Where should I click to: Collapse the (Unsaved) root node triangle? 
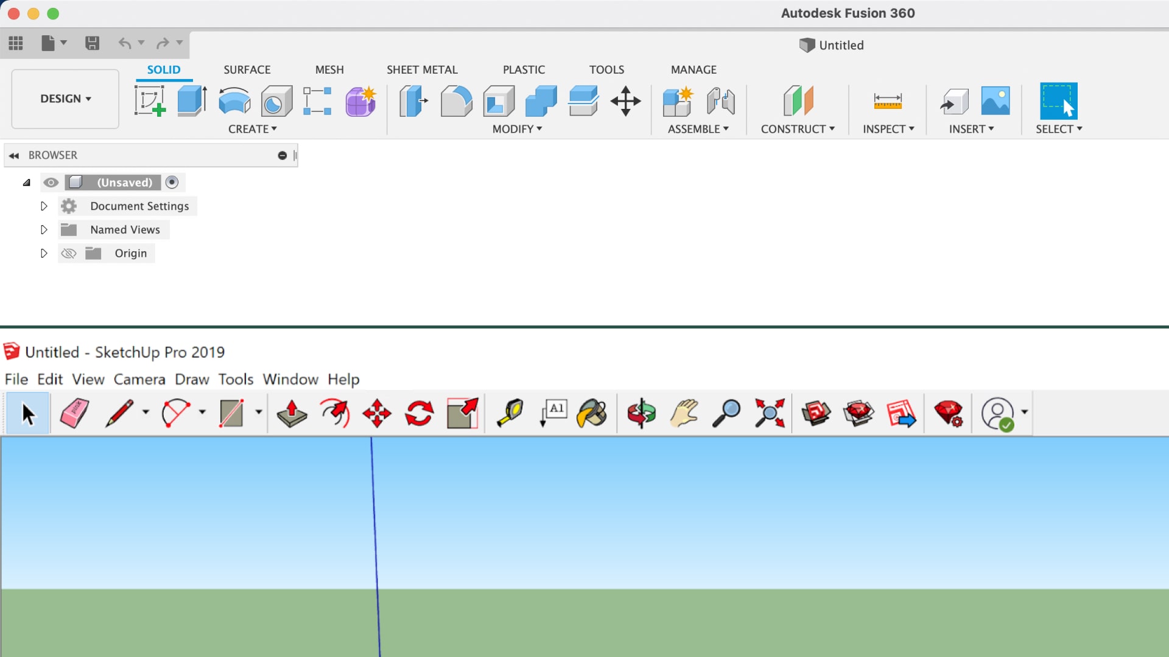pos(27,182)
